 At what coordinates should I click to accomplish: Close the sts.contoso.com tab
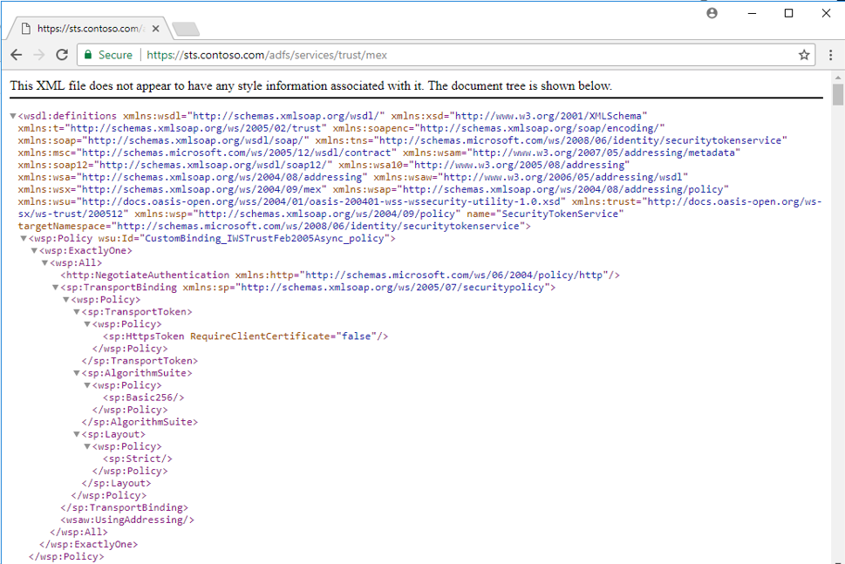[x=156, y=29]
